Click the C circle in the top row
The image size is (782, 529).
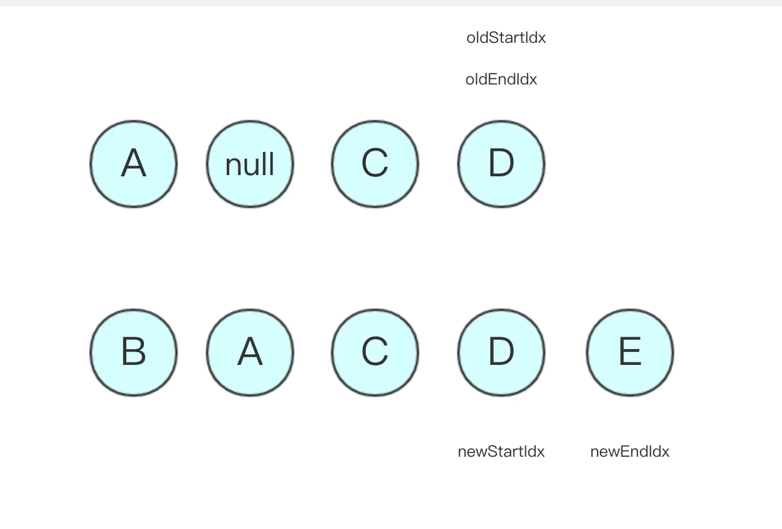[375, 164]
